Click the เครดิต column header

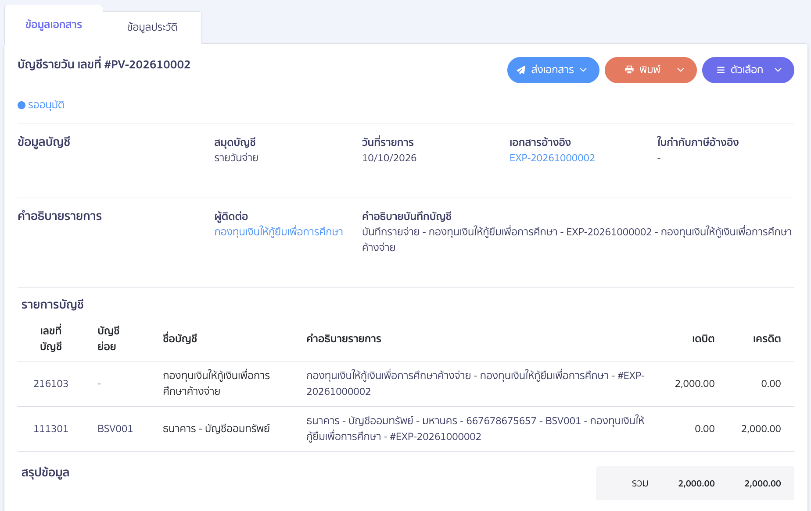[767, 339]
